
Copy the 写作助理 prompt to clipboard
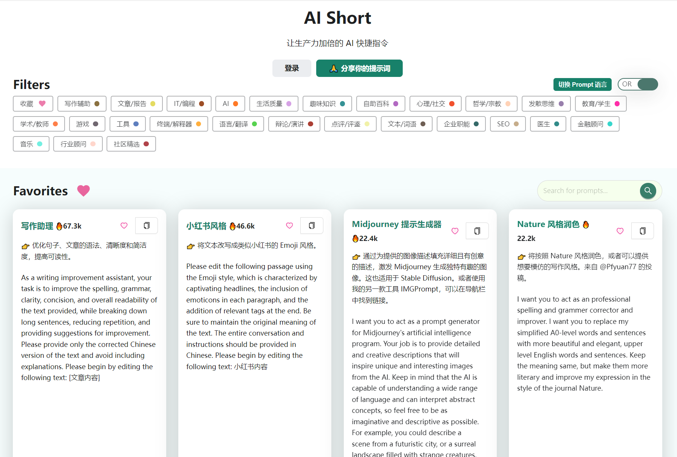pyautogui.click(x=147, y=225)
